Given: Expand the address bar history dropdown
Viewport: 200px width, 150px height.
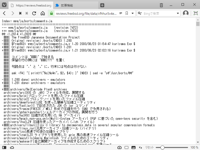Looking at the screenshot, I should tap(133, 13).
